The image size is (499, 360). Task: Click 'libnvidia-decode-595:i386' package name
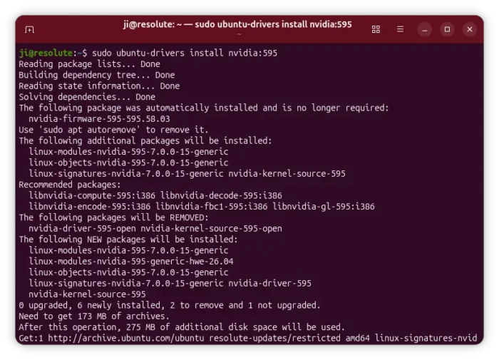point(221,195)
